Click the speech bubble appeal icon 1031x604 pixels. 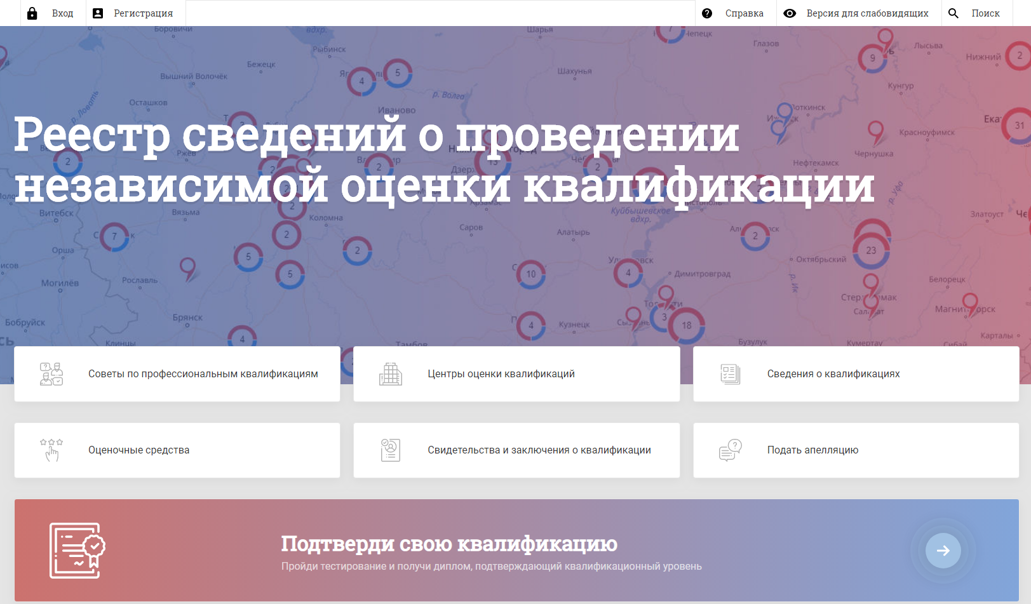730,450
